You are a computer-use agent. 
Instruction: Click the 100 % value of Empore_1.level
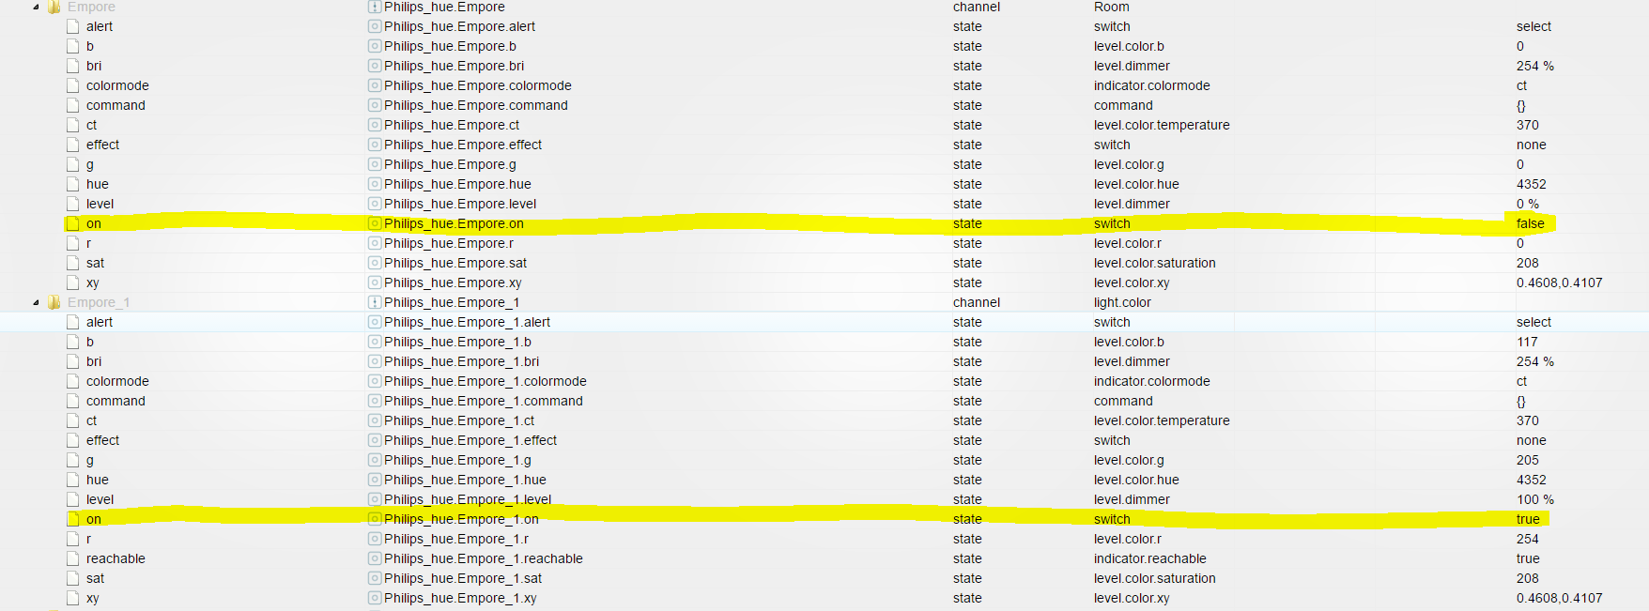[1535, 499]
